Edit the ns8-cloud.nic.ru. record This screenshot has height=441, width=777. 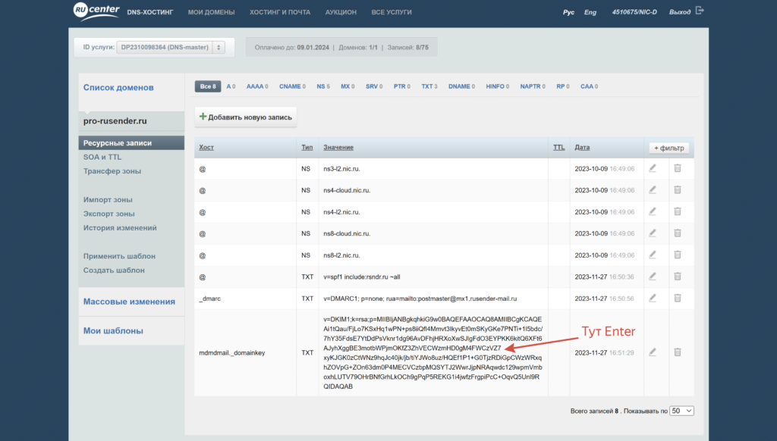653,233
